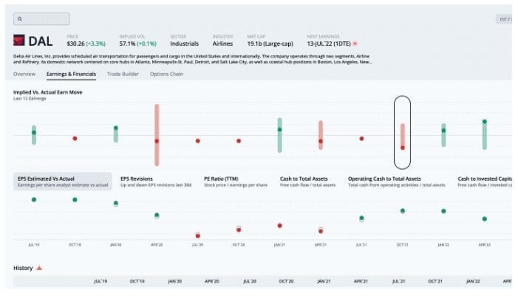
Task: Switch to the Trade Builder tab
Action: click(x=123, y=74)
